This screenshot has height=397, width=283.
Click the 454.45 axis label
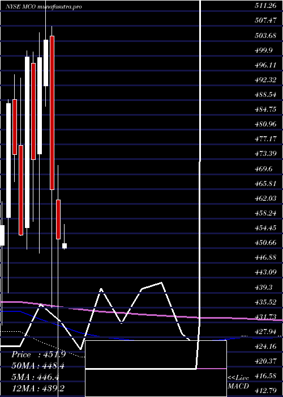265,228
